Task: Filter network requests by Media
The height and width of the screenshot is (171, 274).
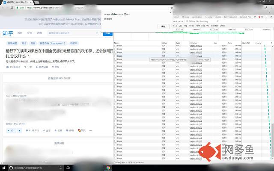Action: (191, 26)
